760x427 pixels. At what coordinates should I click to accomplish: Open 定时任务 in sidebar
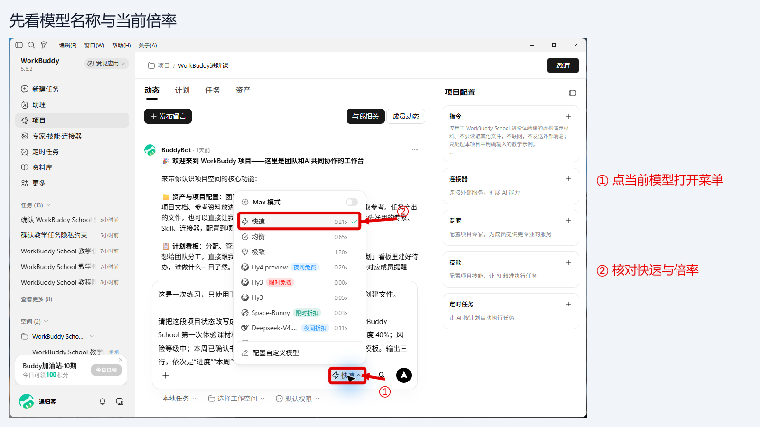[72, 152]
